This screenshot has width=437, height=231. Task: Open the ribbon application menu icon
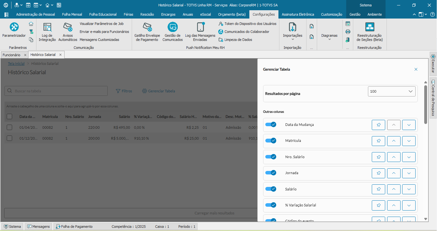click(x=6, y=14)
